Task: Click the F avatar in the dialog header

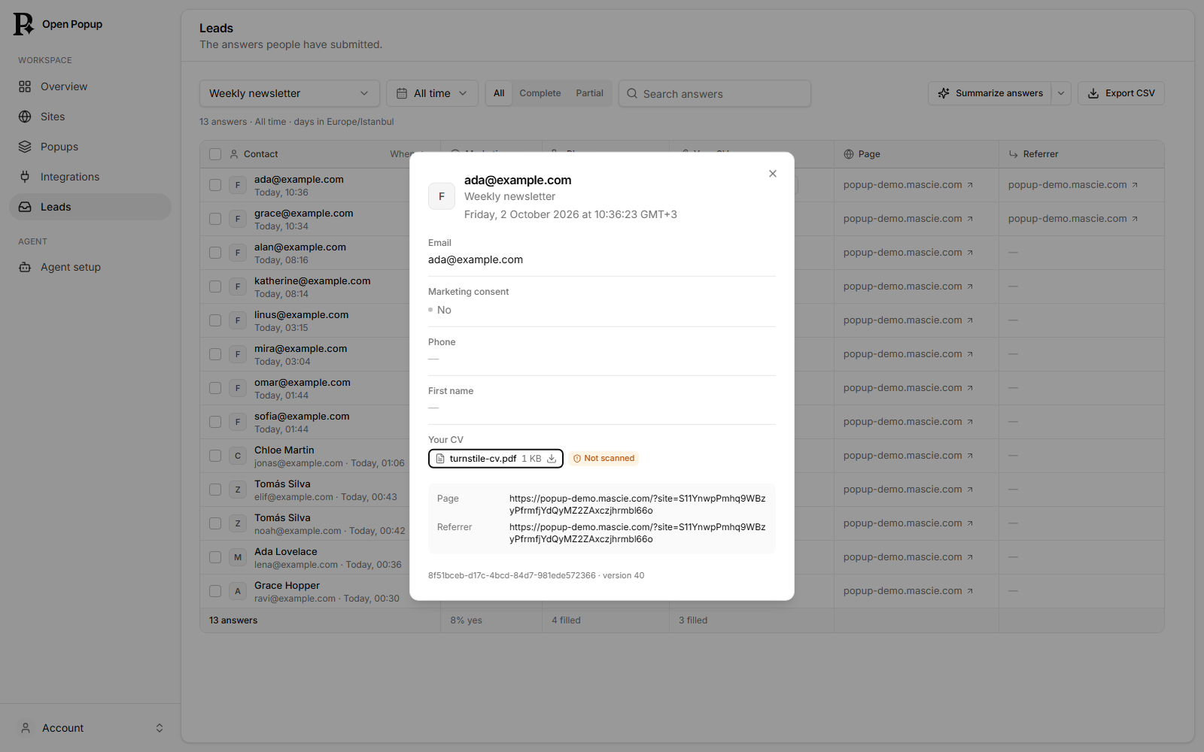Action: click(442, 196)
